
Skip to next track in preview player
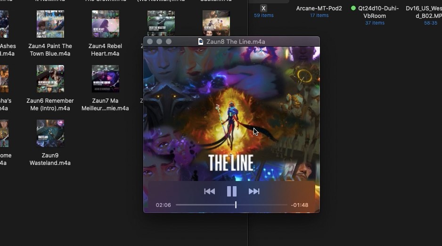click(x=254, y=191)
